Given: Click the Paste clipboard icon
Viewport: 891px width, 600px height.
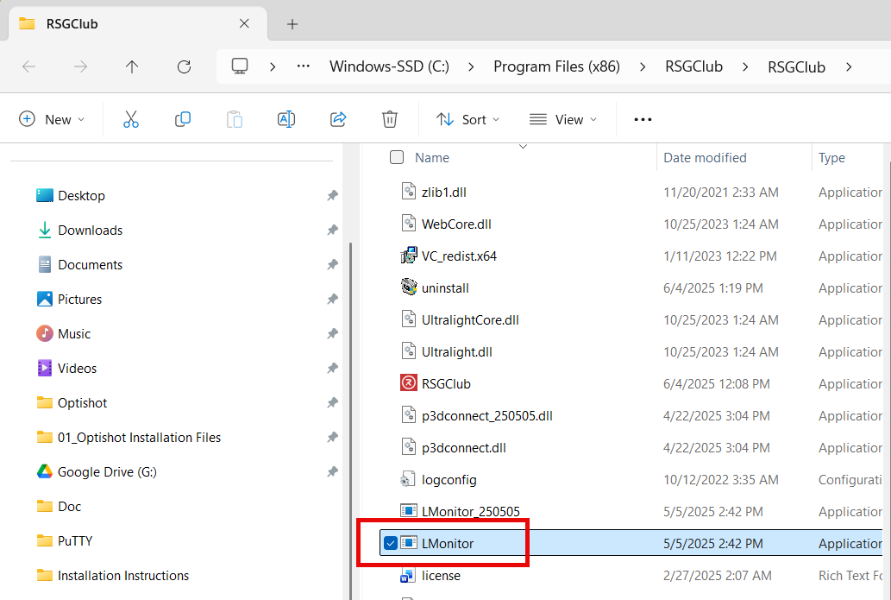Looking at the screenshot, I should pos(234,119).
